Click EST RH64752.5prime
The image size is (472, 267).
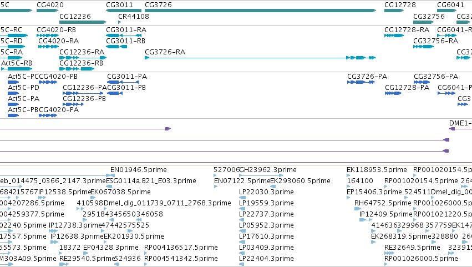383,203
